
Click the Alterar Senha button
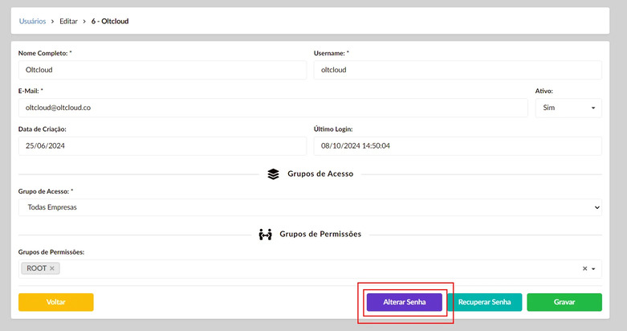pyautogui.click(x=405, y=302)
